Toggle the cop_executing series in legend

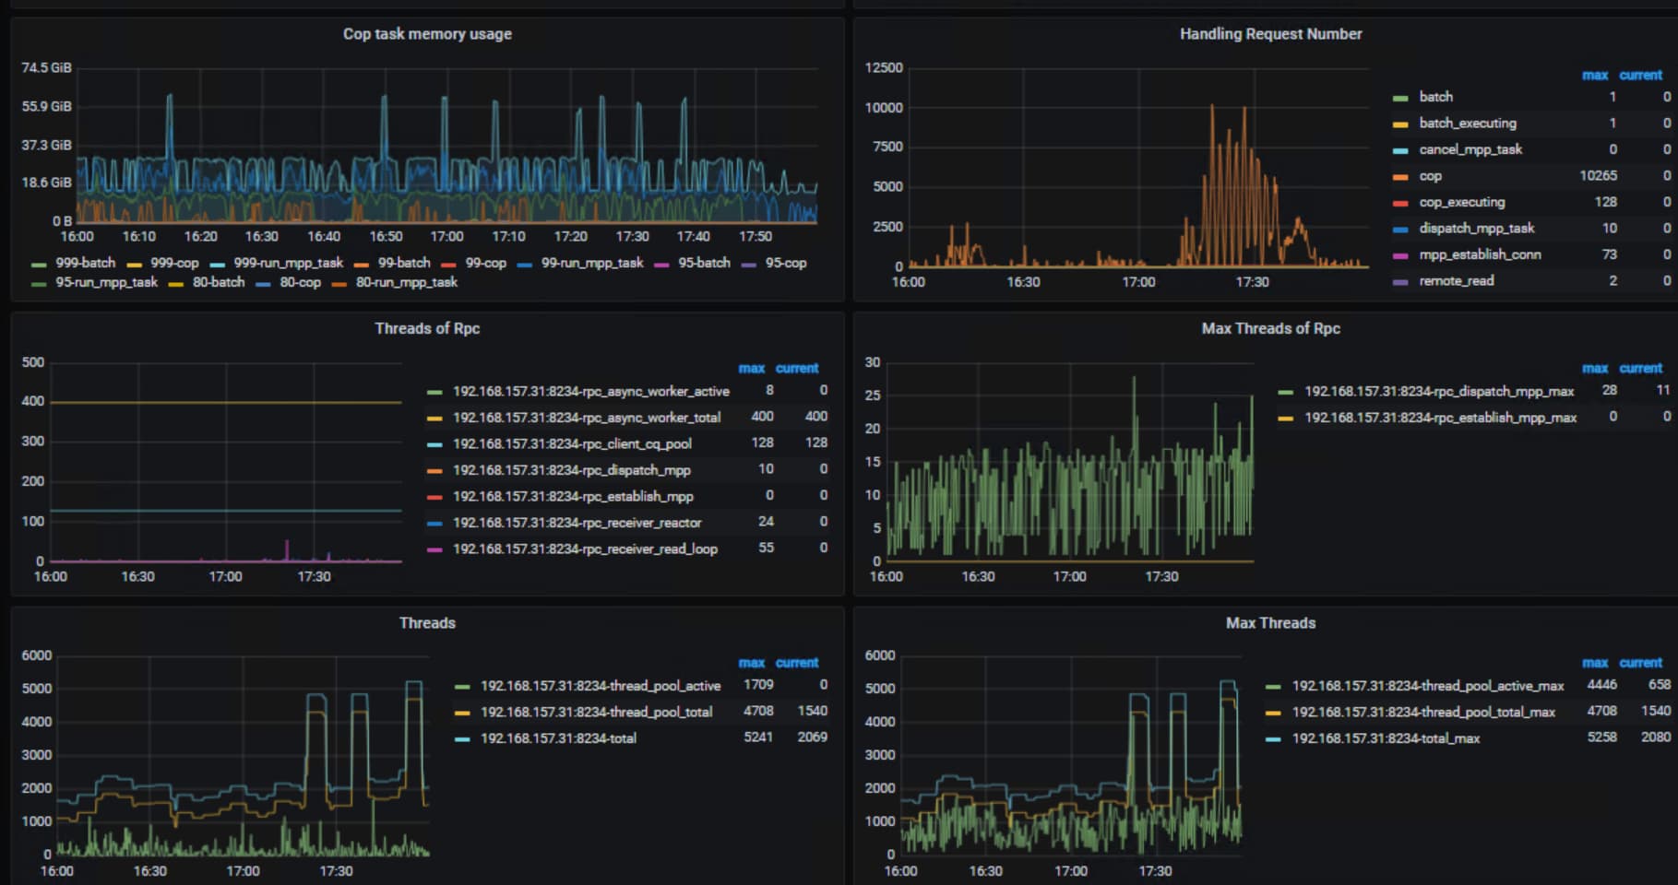point(1461,202)
